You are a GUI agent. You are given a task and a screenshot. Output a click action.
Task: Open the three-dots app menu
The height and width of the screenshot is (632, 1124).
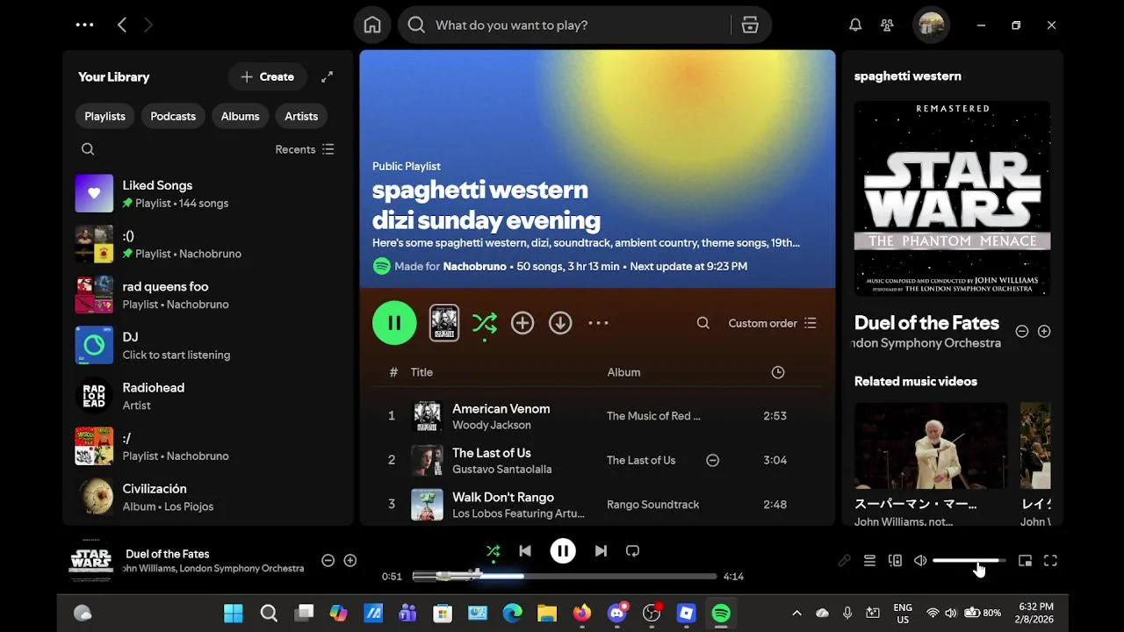tap(84, 25)
